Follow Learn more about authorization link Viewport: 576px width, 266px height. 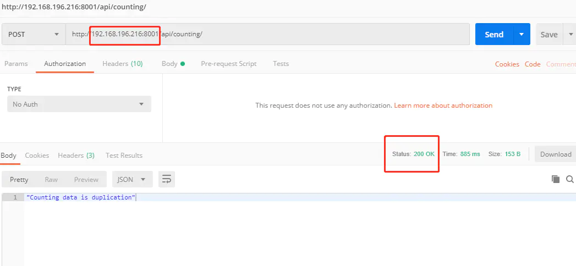pyautogui.click(x=443, y=106)
